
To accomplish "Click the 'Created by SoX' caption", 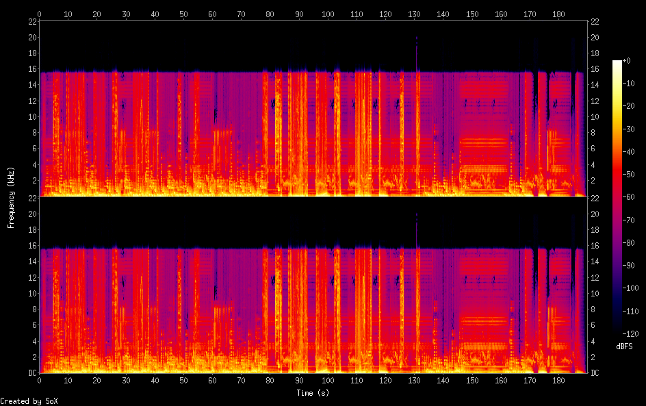I will 29,401.
